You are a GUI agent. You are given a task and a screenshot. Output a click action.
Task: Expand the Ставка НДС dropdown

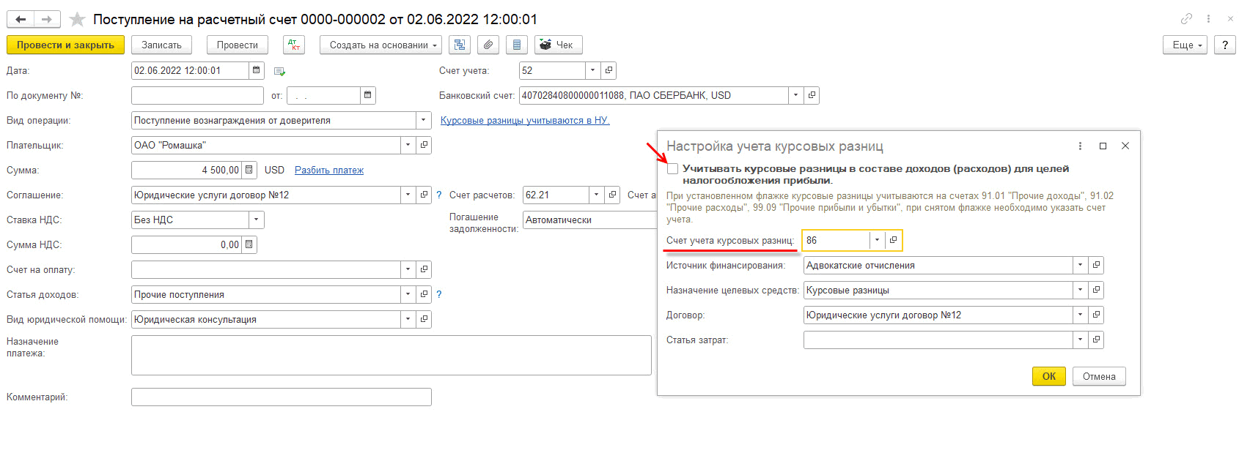pos(256,220)
